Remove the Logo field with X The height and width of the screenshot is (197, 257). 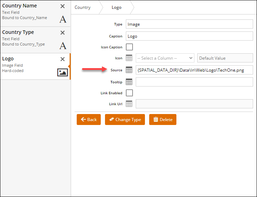click(x=63, y=59)
